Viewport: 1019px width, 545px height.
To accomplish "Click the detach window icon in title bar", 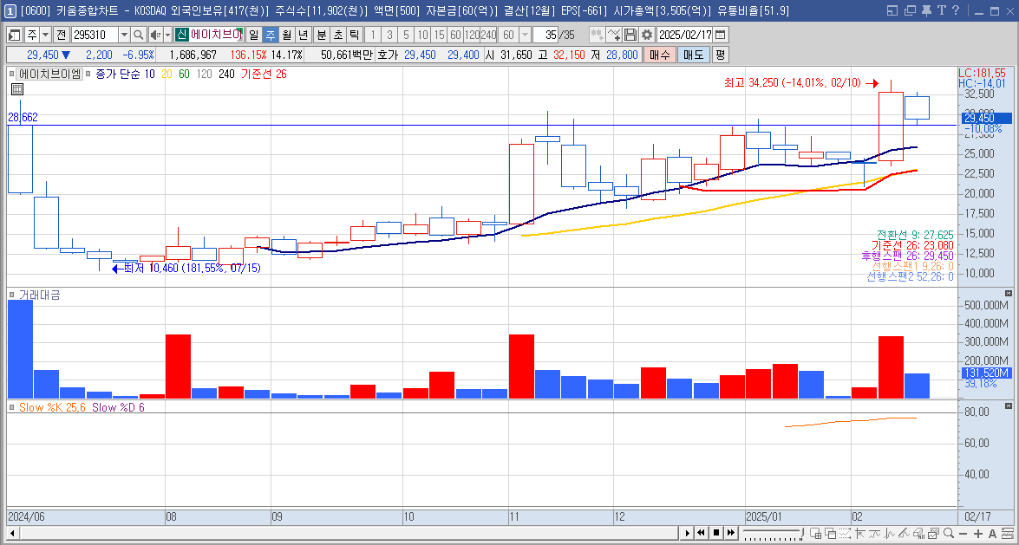I will click(x=911, y=10).
